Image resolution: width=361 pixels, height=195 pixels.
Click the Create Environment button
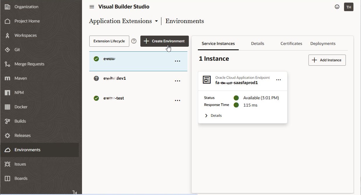[165, 41]
